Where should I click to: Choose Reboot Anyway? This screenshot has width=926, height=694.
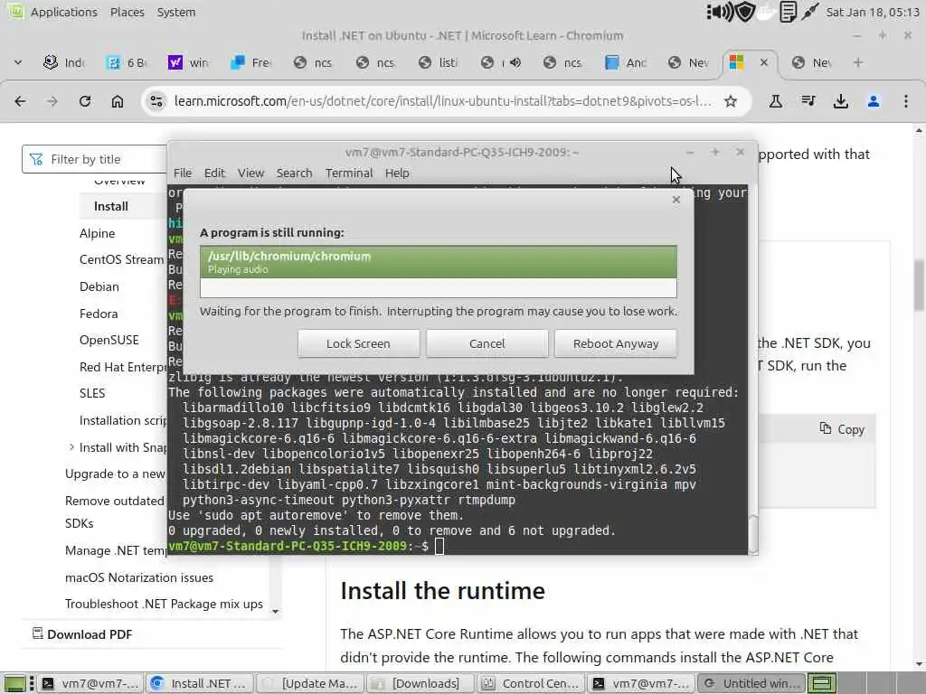[x=615, y=343]
